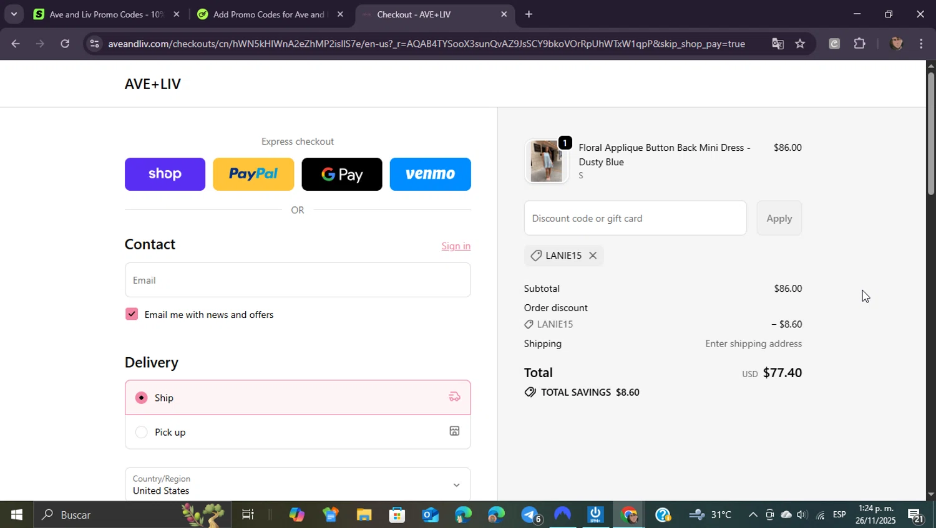The height and width of the screenshot is (528, 936).
Task: Click the total savings tag icon
Action: [530, 392]
